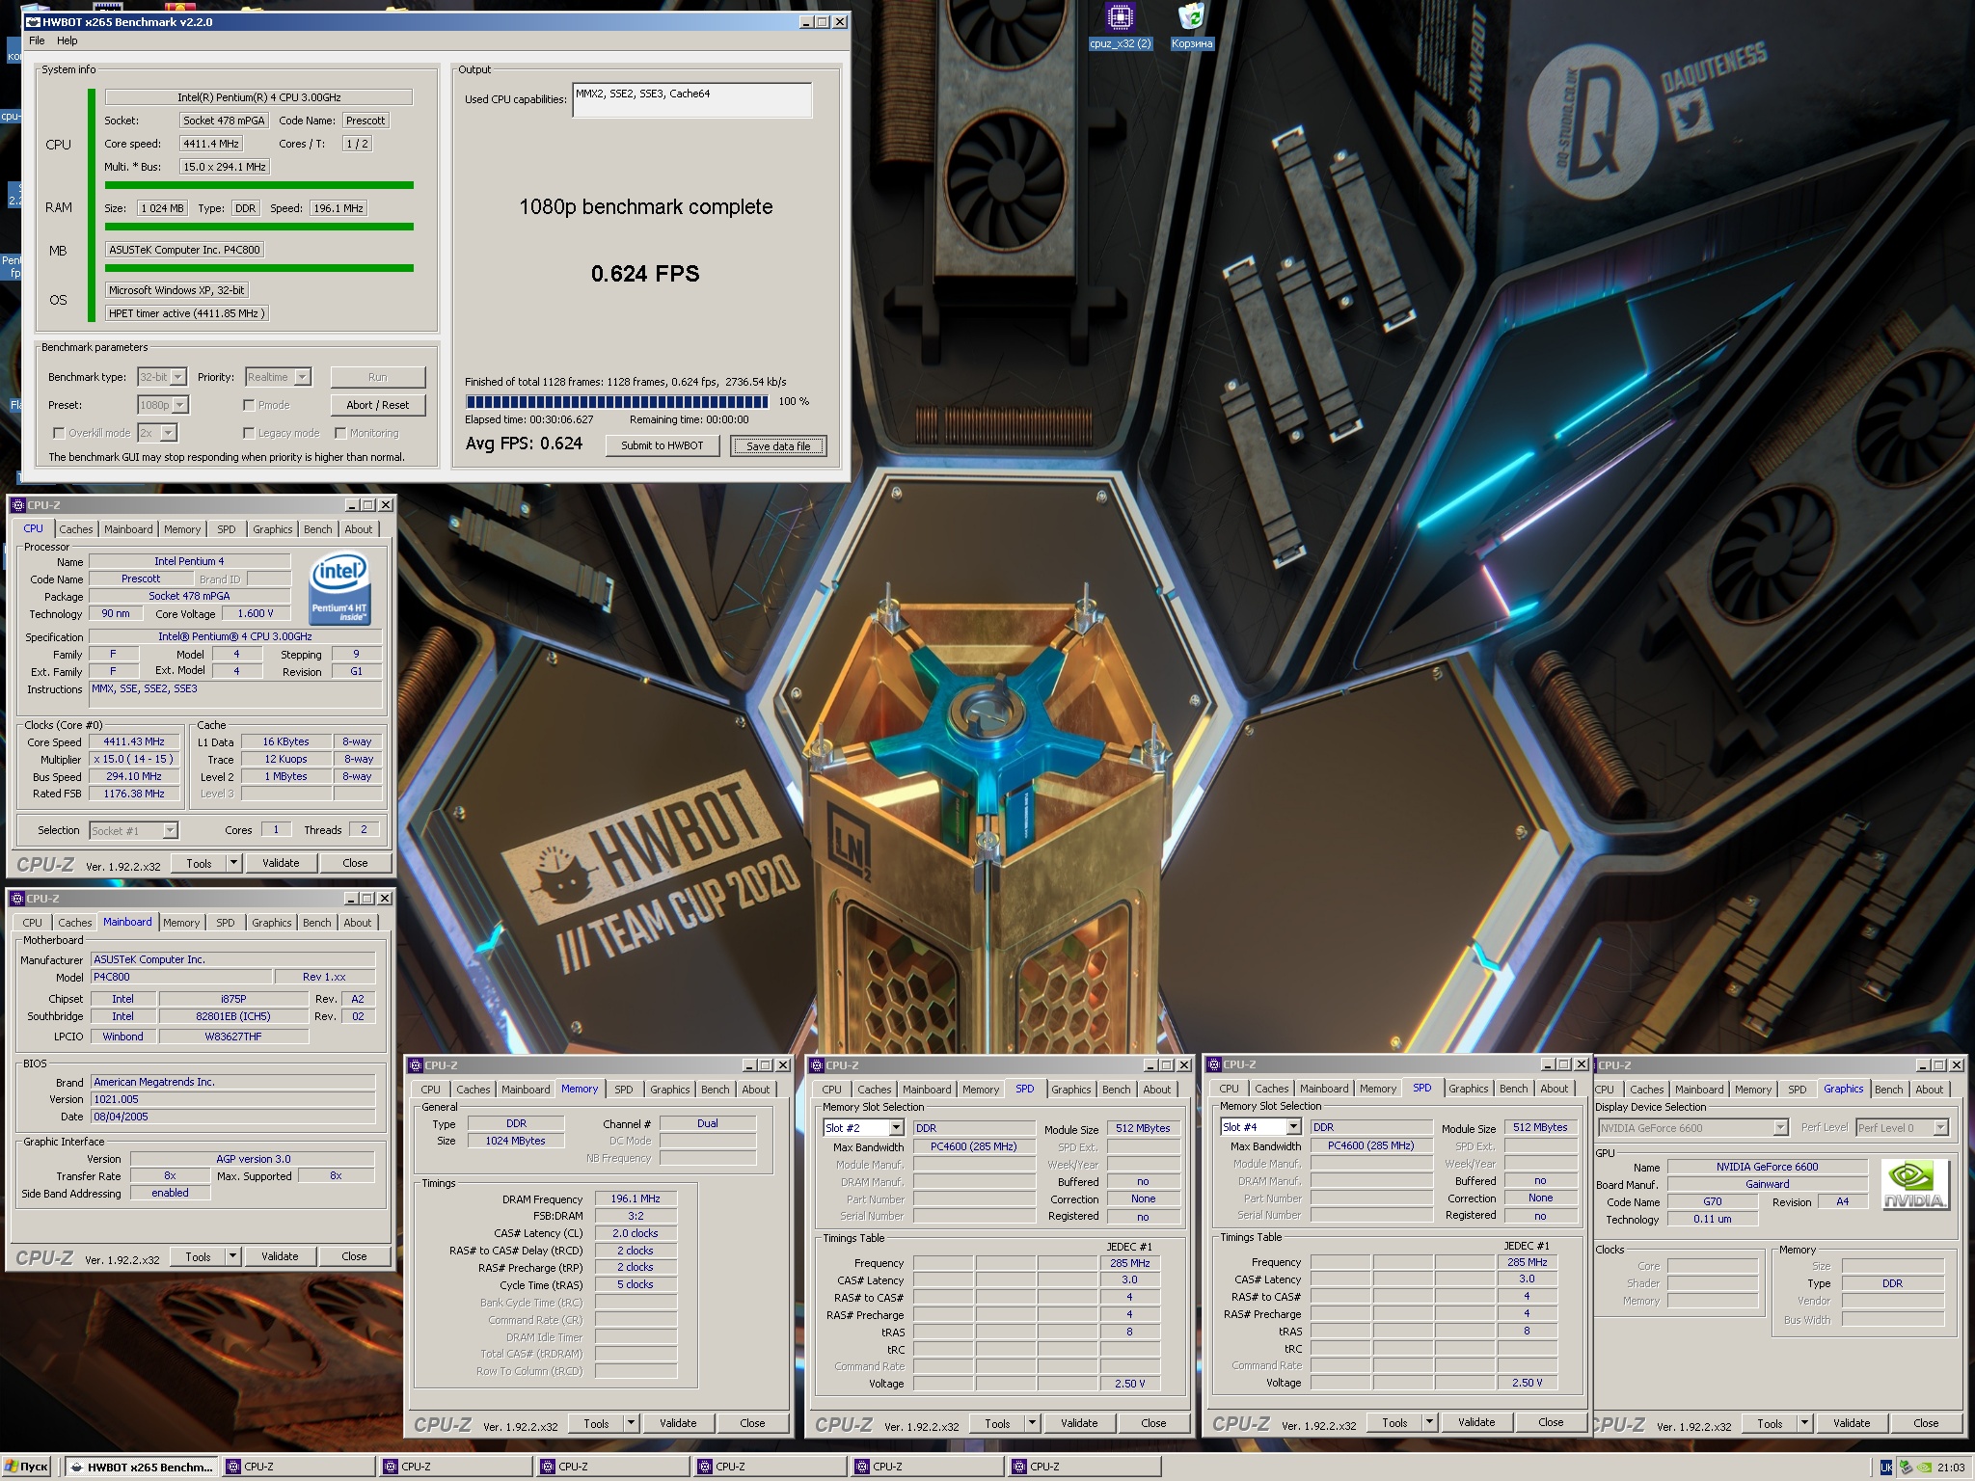Toggle the Legacy mode checkbox
This screenshot has height=1481, width=1975.
point(249,433)
